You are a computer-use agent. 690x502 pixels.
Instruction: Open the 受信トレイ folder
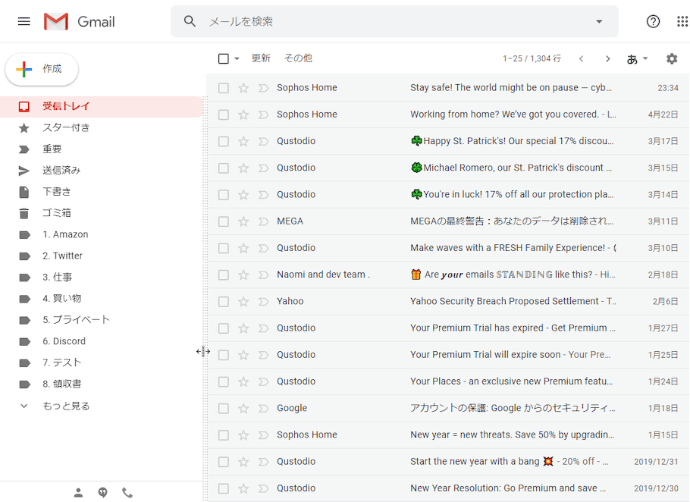pos(101,106)
